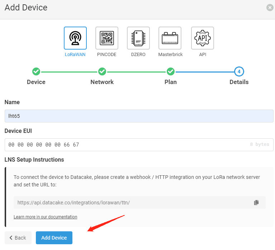Click the API label text
This screenshot has width=275, height=250.
[x=203, y=55]
